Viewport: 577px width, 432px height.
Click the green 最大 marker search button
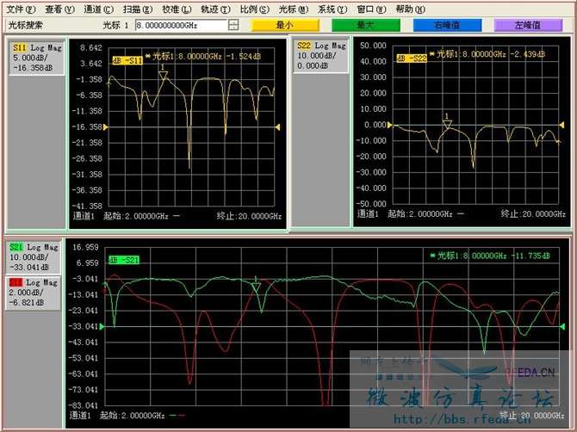pos(366,25)
